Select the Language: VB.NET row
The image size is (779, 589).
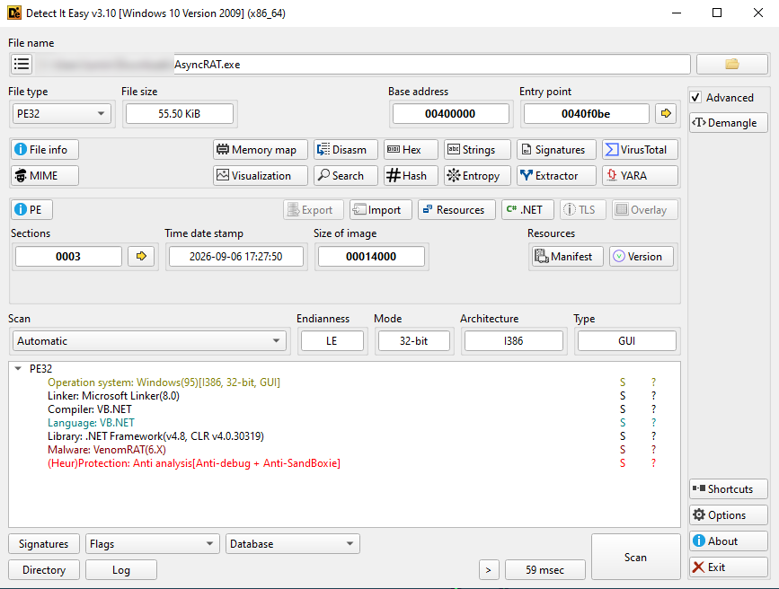pyautogui.click(x=344, y=423)
